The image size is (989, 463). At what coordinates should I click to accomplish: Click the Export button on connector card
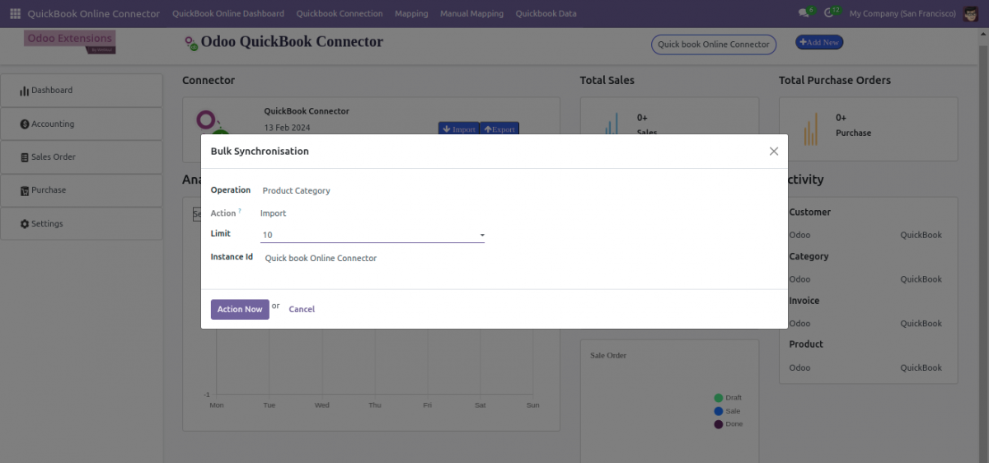pyautogui.click(x=499, y=129)
